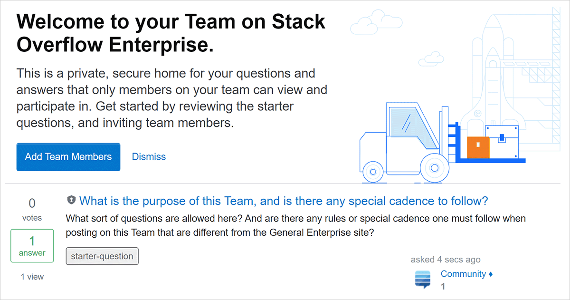Click the 0 votes counter
Viewport: 570px width, 300px height.
(32, 209)
